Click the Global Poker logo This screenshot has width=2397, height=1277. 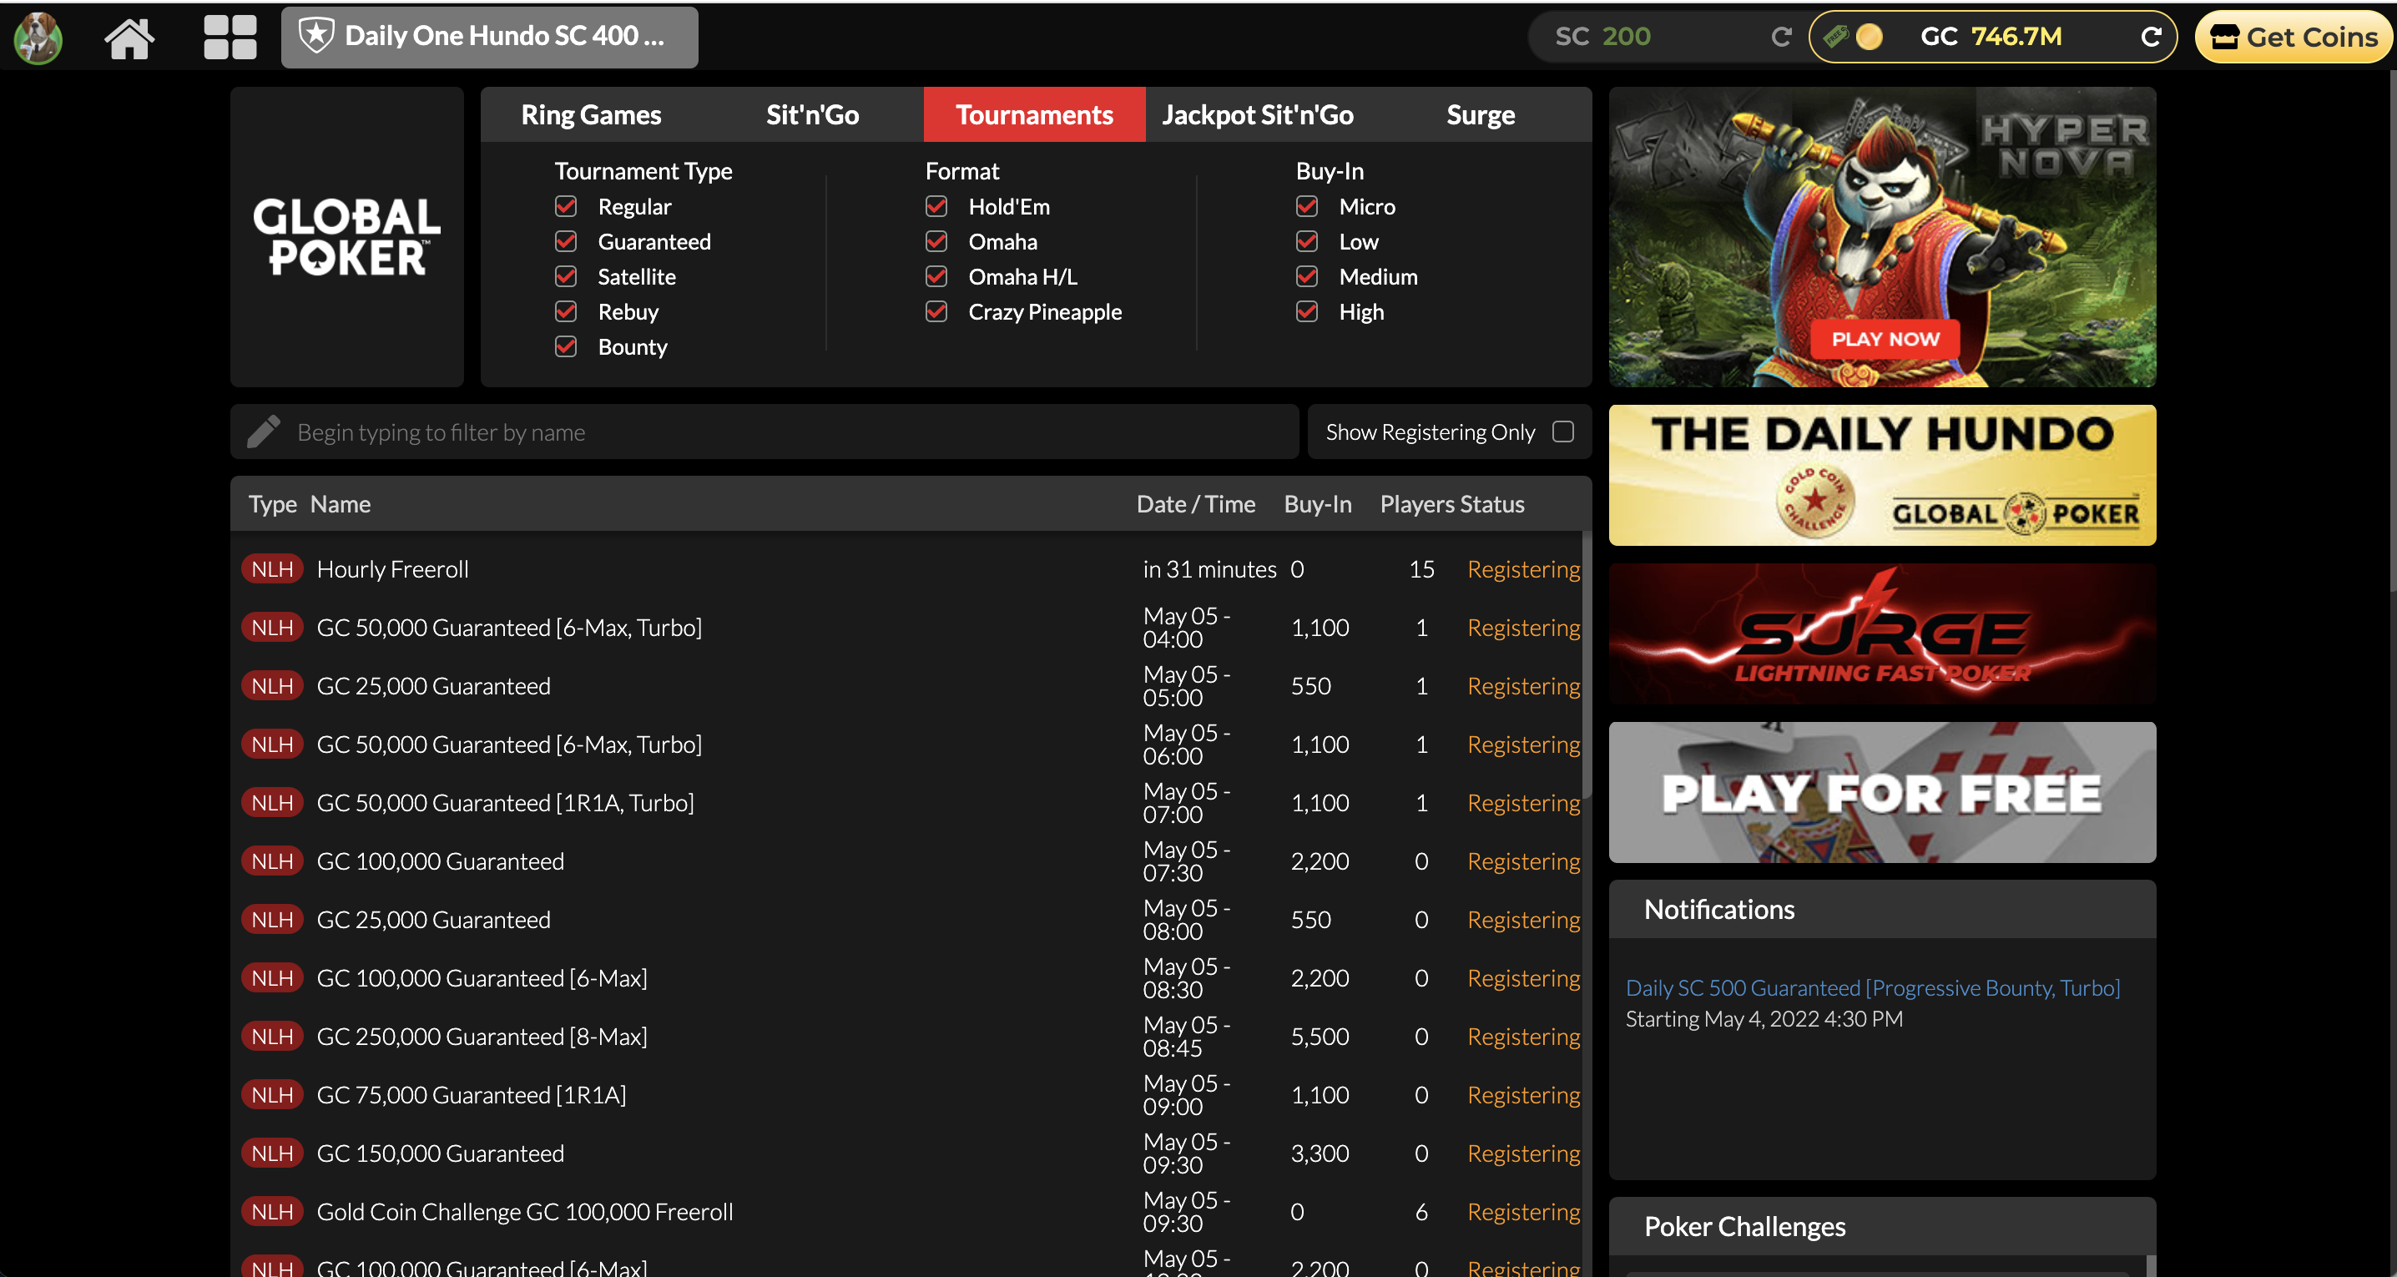pyautogui.click(x=347, y=236)
